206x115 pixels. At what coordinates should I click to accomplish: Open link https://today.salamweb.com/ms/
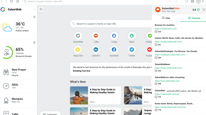(170, 107)
